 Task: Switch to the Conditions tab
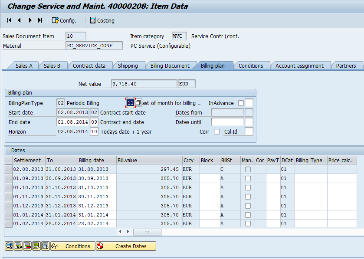(251, 66)
